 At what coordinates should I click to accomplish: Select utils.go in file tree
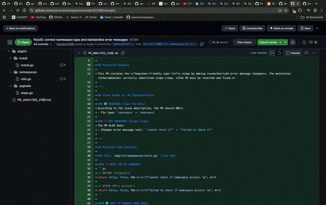coord(26,79)
